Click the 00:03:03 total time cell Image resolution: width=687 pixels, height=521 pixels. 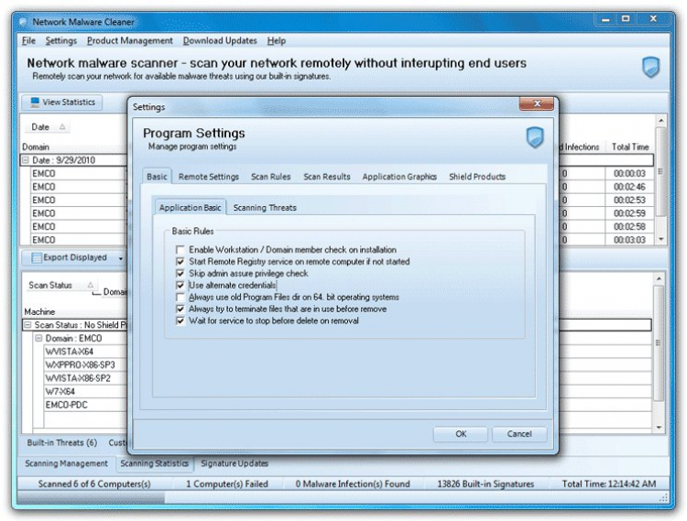(x=629, y=240)
